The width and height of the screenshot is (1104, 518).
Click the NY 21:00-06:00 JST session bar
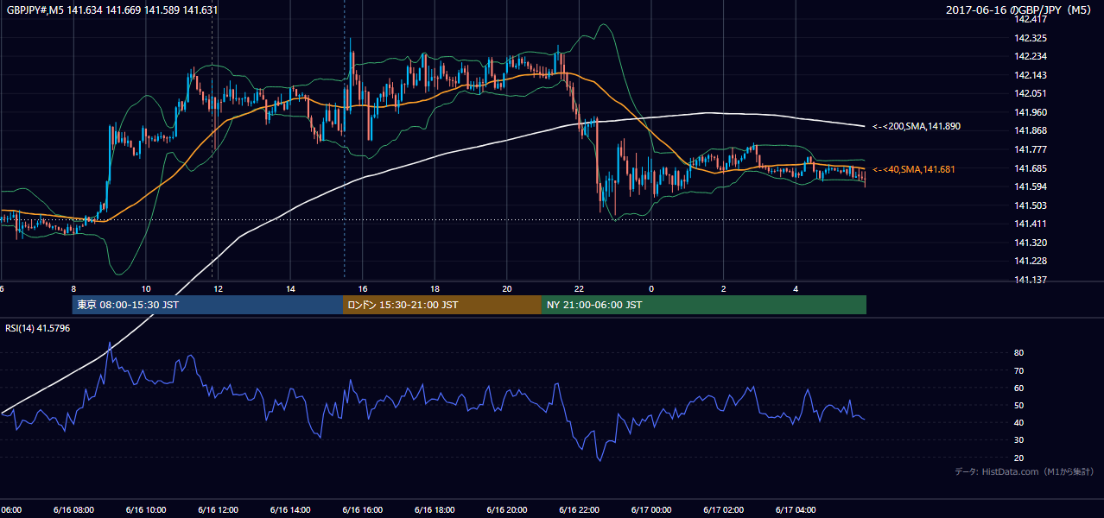click(704, 305)
